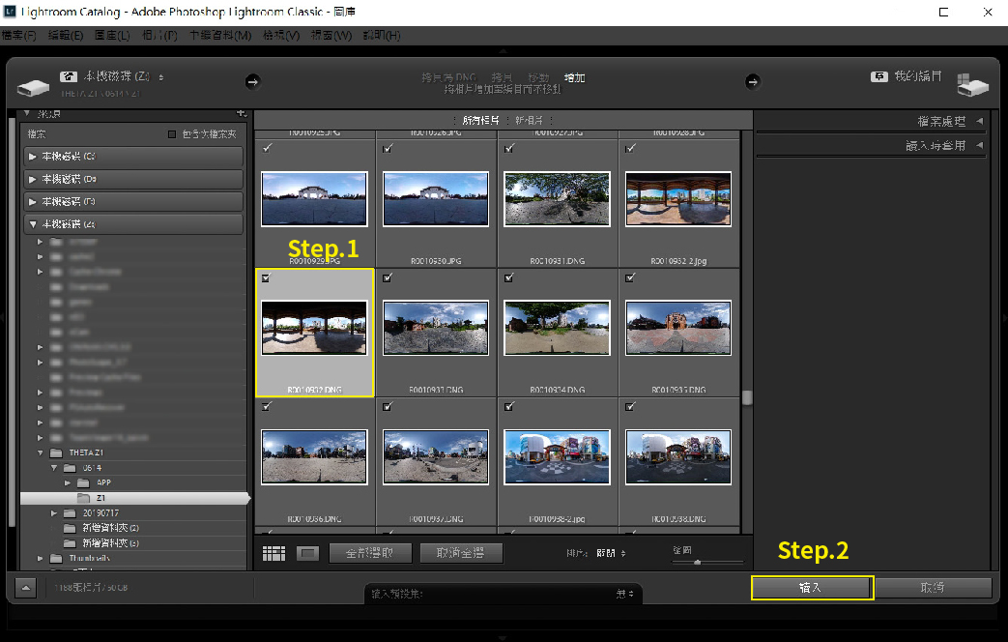Expand local disk (C:) in source list
The image size is (1008, 642).
pyautogui.click(x=34, y=157)
